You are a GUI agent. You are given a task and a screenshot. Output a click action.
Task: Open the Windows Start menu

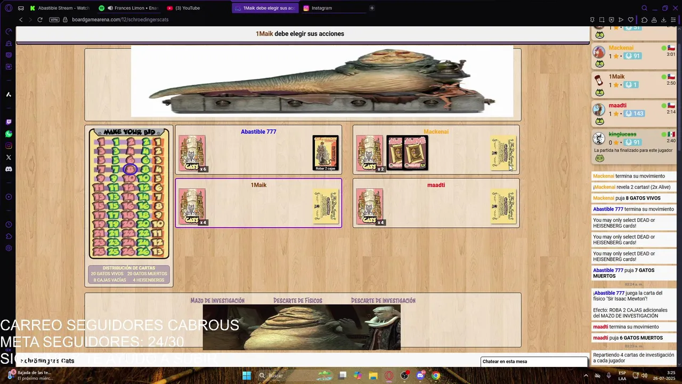pos(247,375)
